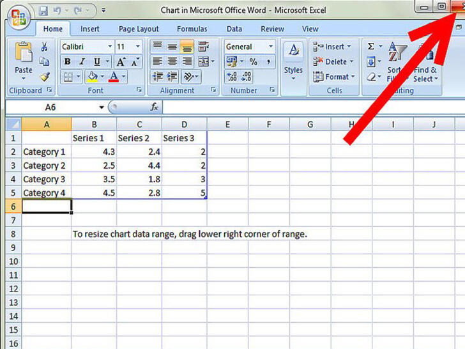This screenshot has height=349, width=465.
Task: Apply the percent style format
Action: coord(253,62)
